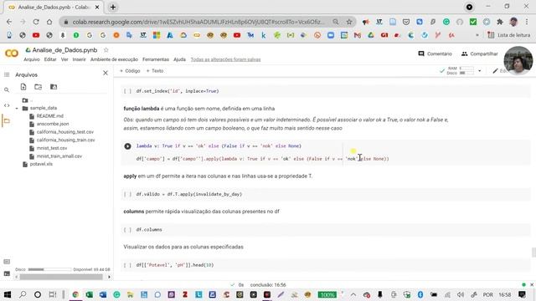This screenshot has width=536, height=301.
Task: Click the taskbar clock showing 16:58
Action: pos(504,294)
